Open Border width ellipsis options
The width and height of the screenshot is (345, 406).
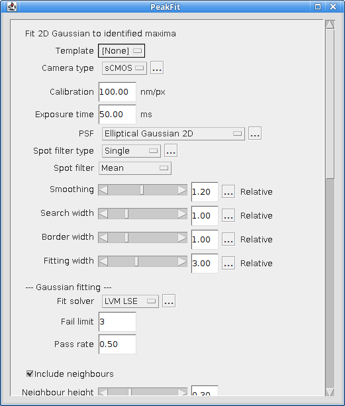228,239
